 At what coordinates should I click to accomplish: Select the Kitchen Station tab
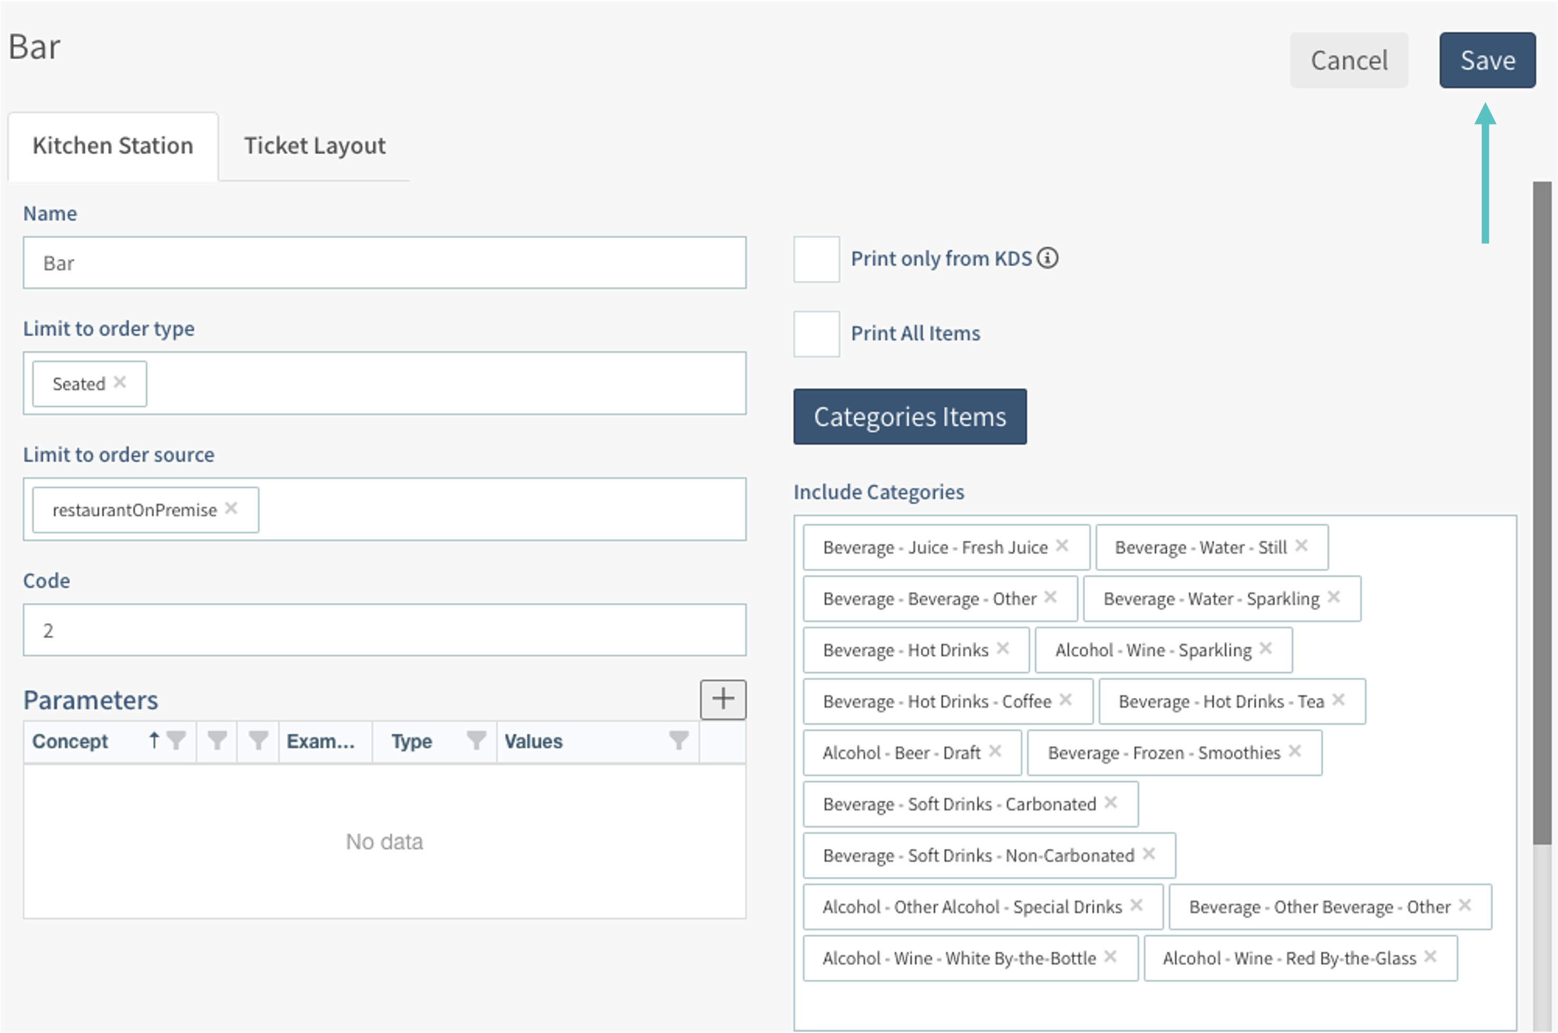click(112, 146)
